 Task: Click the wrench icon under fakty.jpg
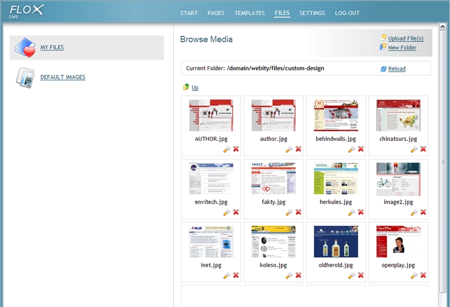tap(289, 212)
